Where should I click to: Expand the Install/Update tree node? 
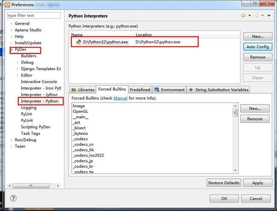tap(12, 43)
